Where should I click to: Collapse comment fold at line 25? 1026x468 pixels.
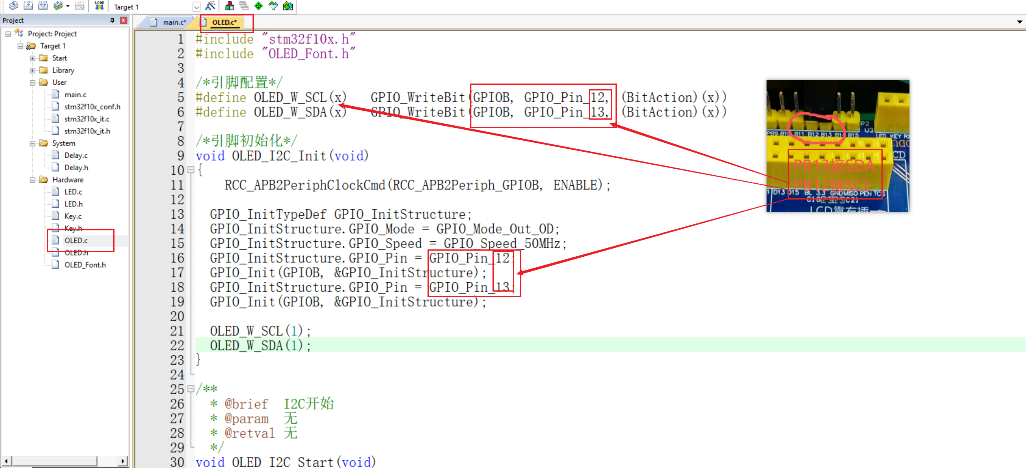[191, 389]
